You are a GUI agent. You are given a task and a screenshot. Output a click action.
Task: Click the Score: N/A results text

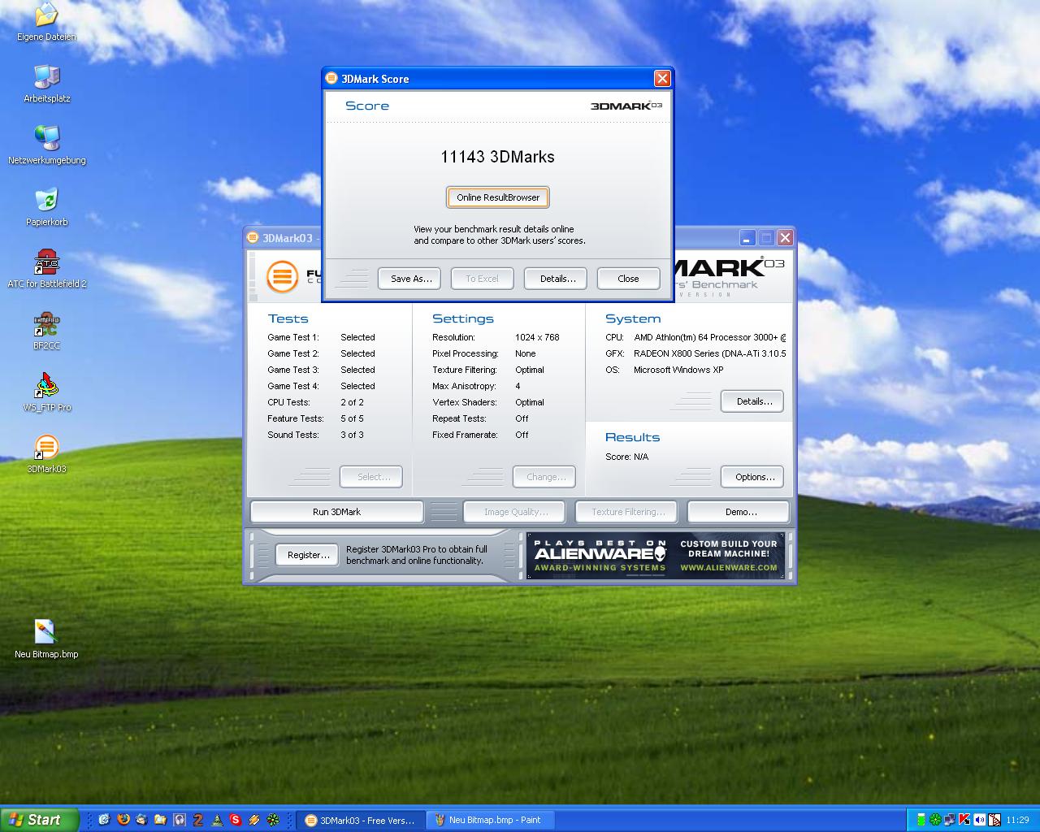pos(627,457)
